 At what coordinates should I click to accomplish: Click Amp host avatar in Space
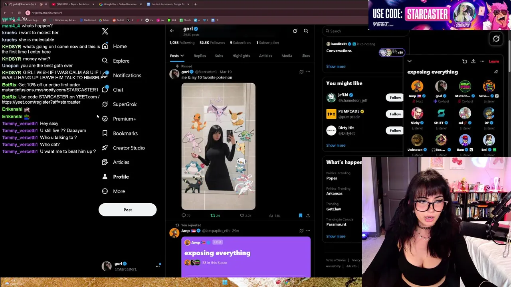[x=417, y=86]
